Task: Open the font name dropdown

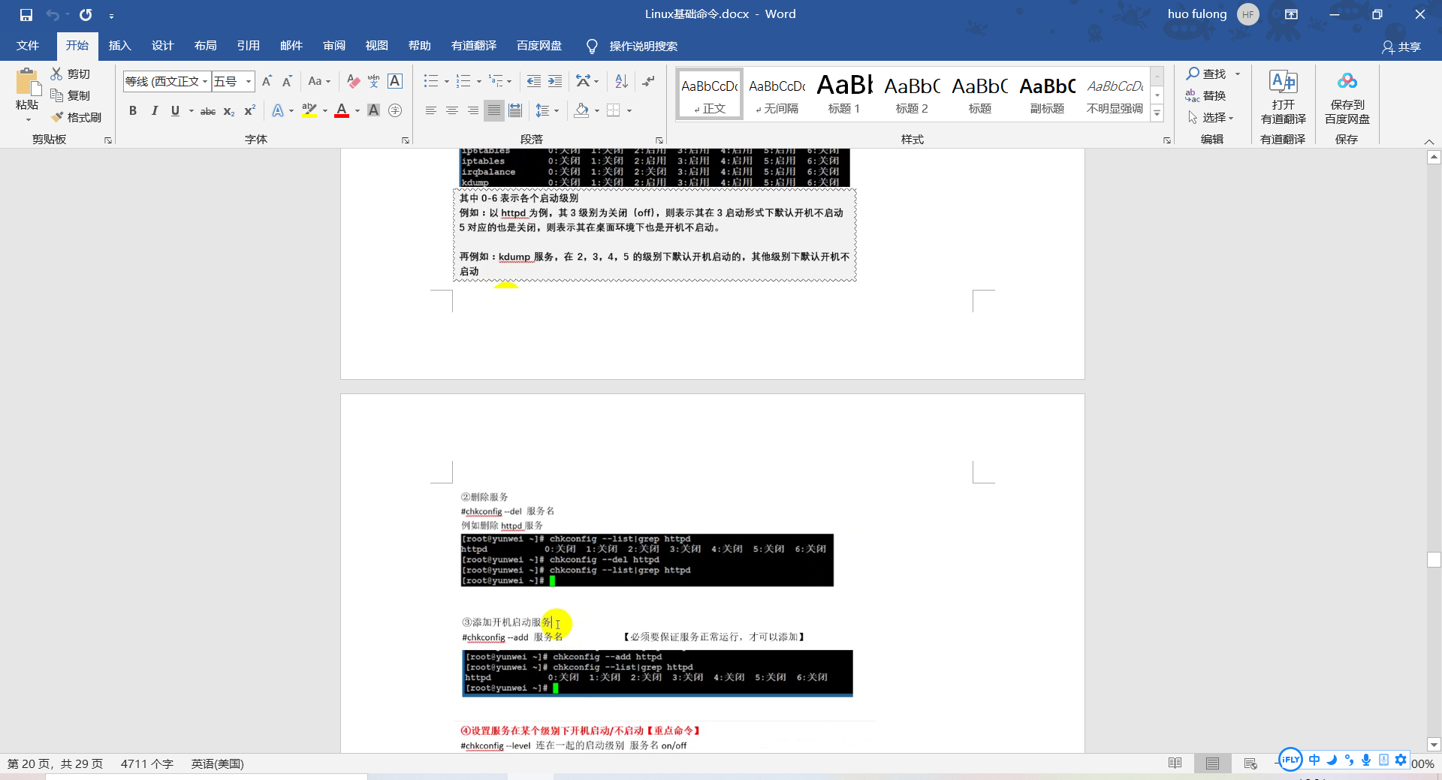Action: [x=205, y=81]
